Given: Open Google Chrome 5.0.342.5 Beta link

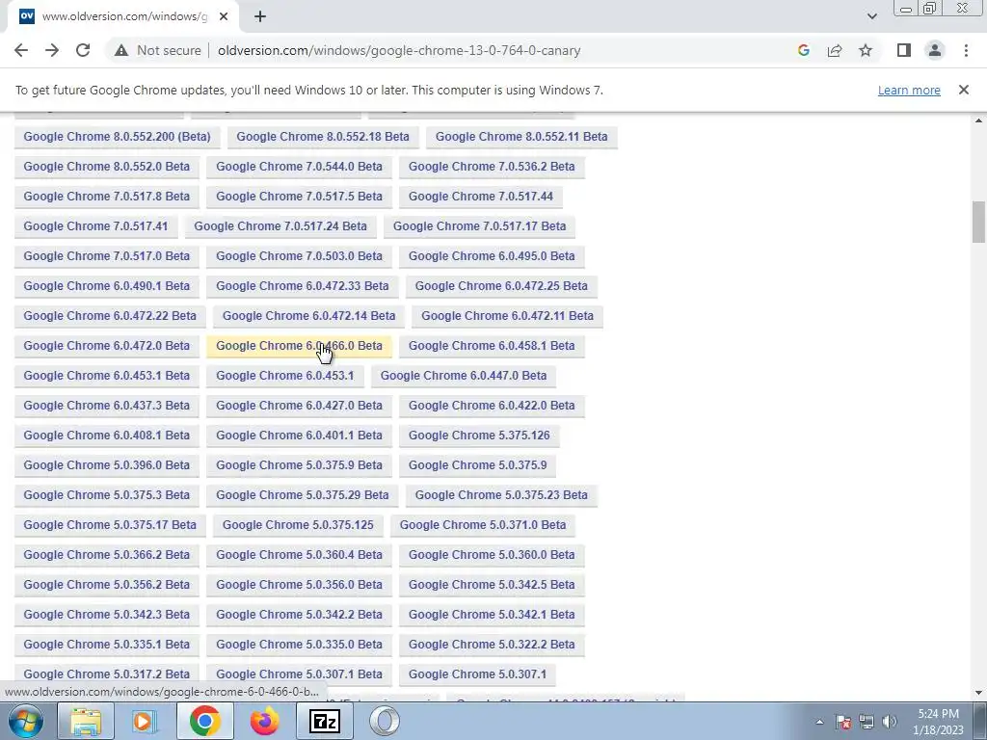Looking at the screenshot, I should pos(492,585).
